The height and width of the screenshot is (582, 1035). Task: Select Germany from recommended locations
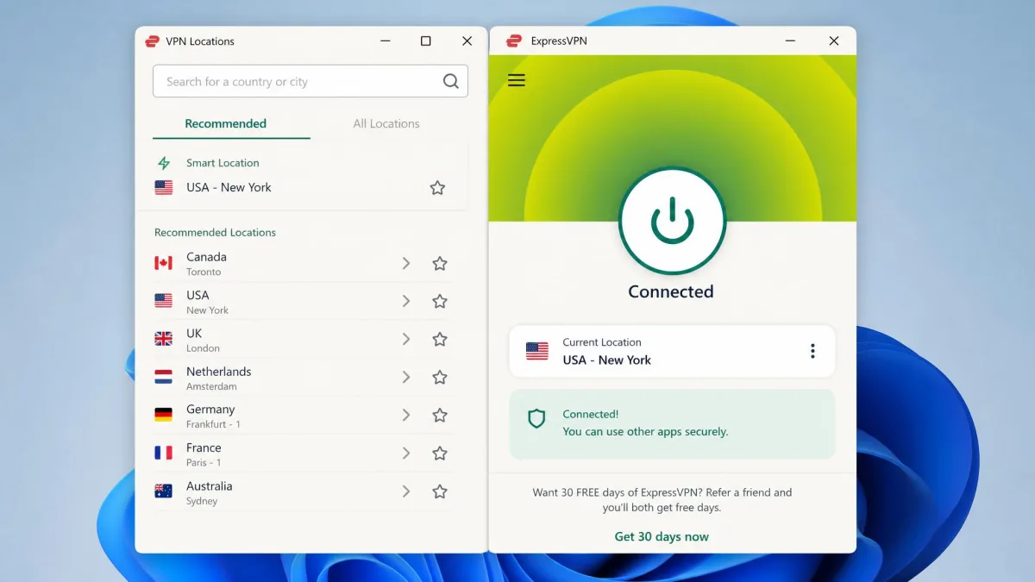pos(304,416)
